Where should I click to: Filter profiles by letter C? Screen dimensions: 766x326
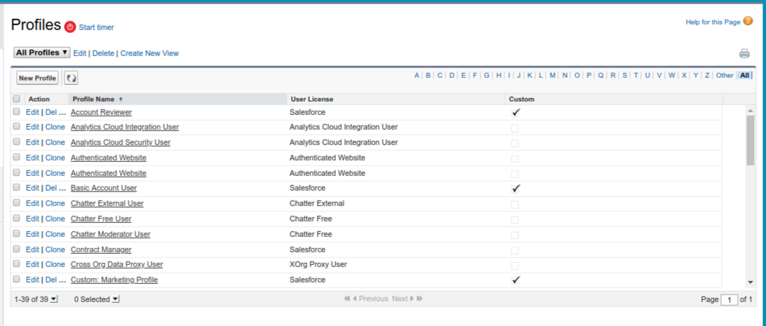[440, 75]
